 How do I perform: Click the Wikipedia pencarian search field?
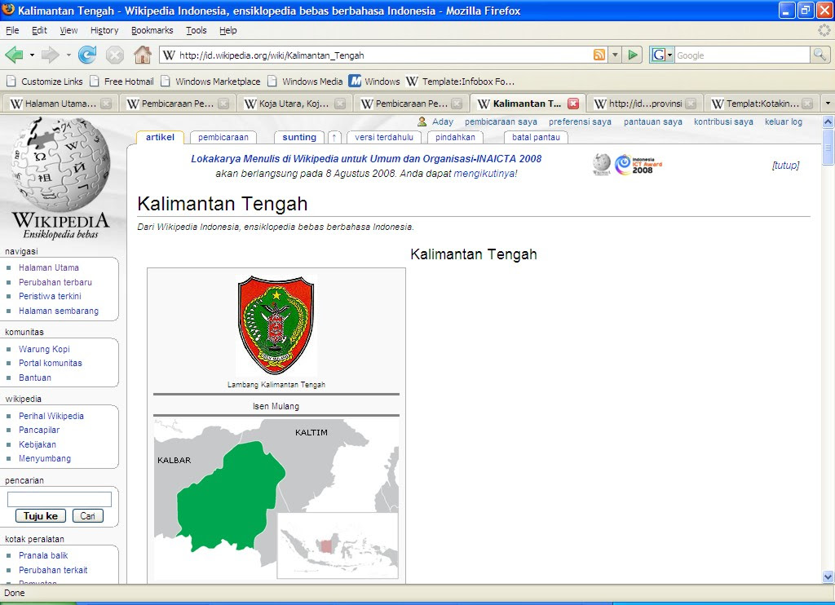coord(59,499)
